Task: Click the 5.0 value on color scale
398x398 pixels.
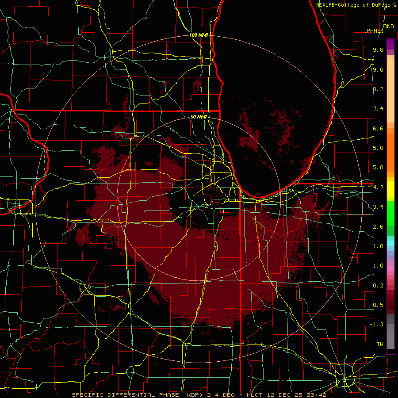Action: 378,168
